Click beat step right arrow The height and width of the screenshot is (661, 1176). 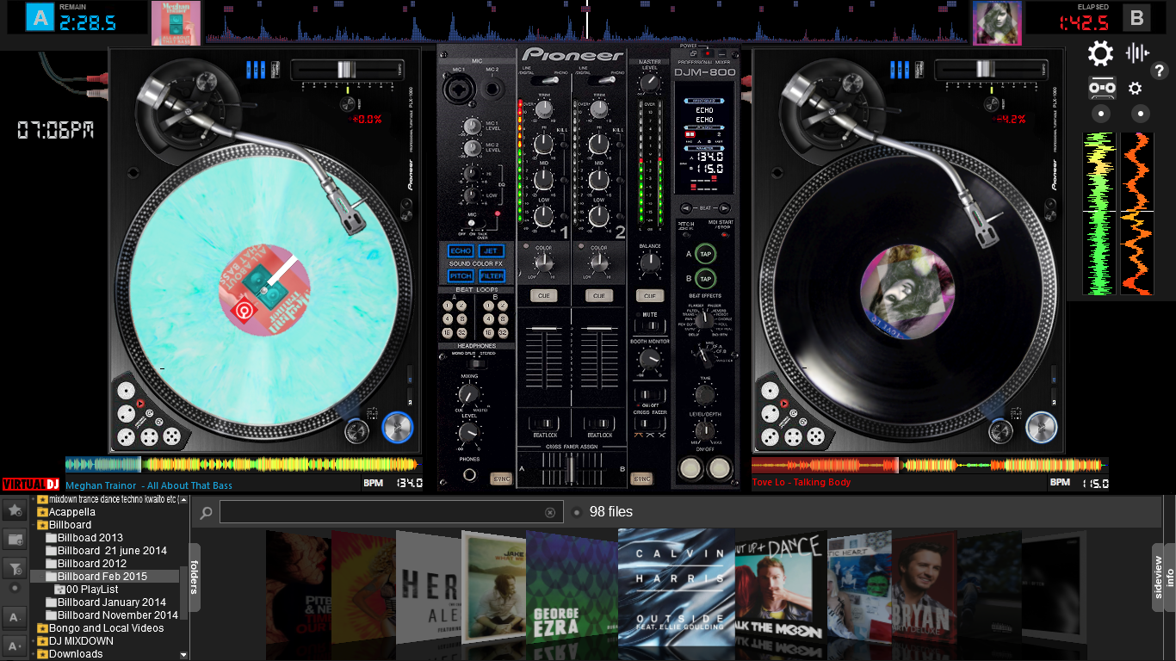coord(724,208)
